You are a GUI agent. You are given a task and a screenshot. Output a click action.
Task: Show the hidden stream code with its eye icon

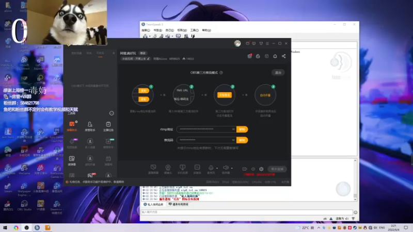(x=233, y=140)
